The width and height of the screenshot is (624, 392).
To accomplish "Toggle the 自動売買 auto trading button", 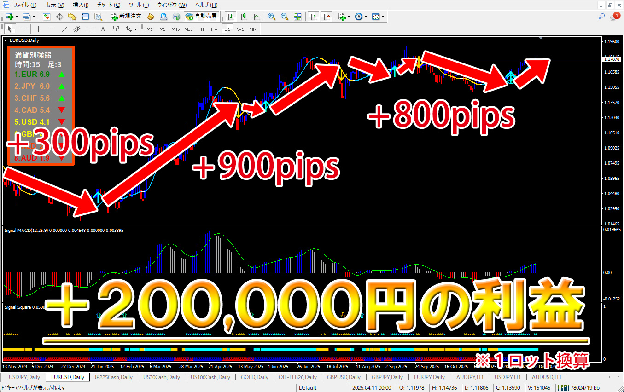I will 201,17.
